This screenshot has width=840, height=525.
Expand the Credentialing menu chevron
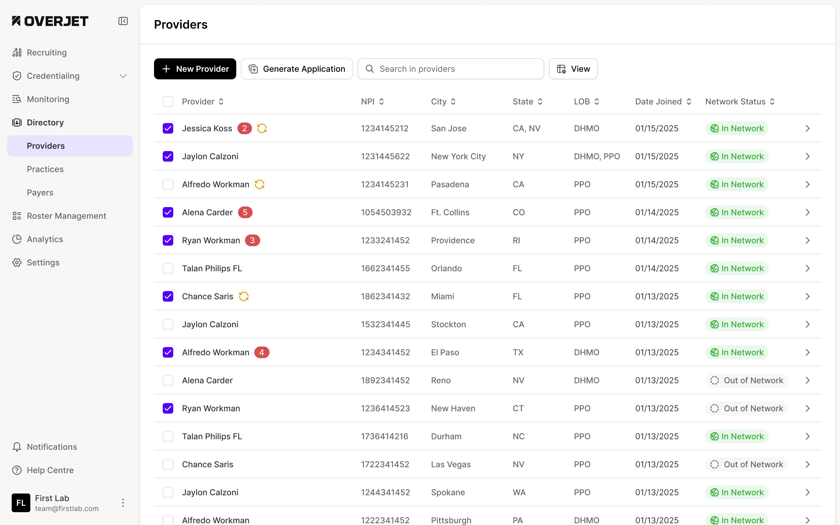click(123, 76)
